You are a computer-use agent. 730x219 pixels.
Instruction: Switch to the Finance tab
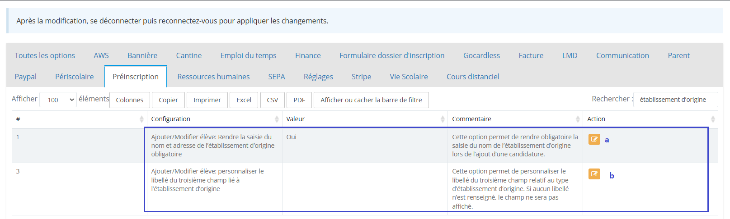coord(308,55)
